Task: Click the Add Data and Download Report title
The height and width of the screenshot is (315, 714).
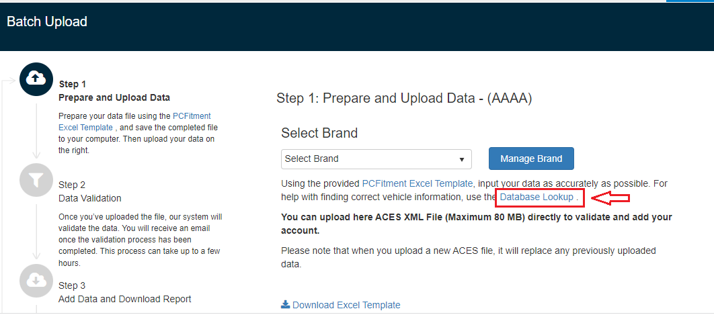Action: [125, 299]
